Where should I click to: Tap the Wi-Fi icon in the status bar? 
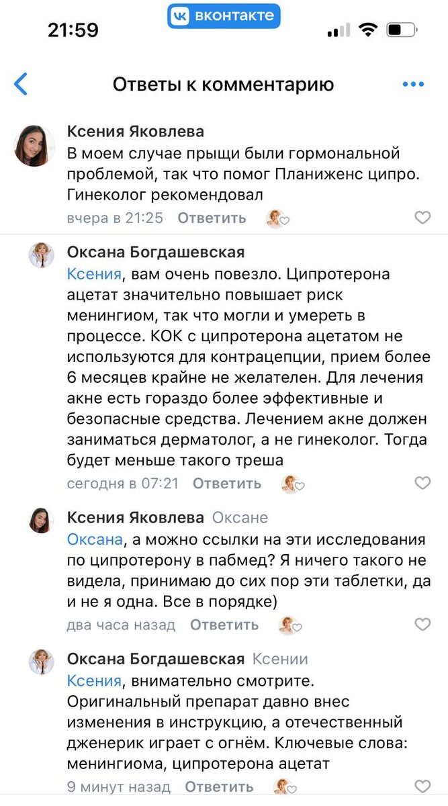click(370, 29)
